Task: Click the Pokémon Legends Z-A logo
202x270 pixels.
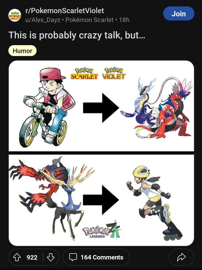Action: click(102, 230)
